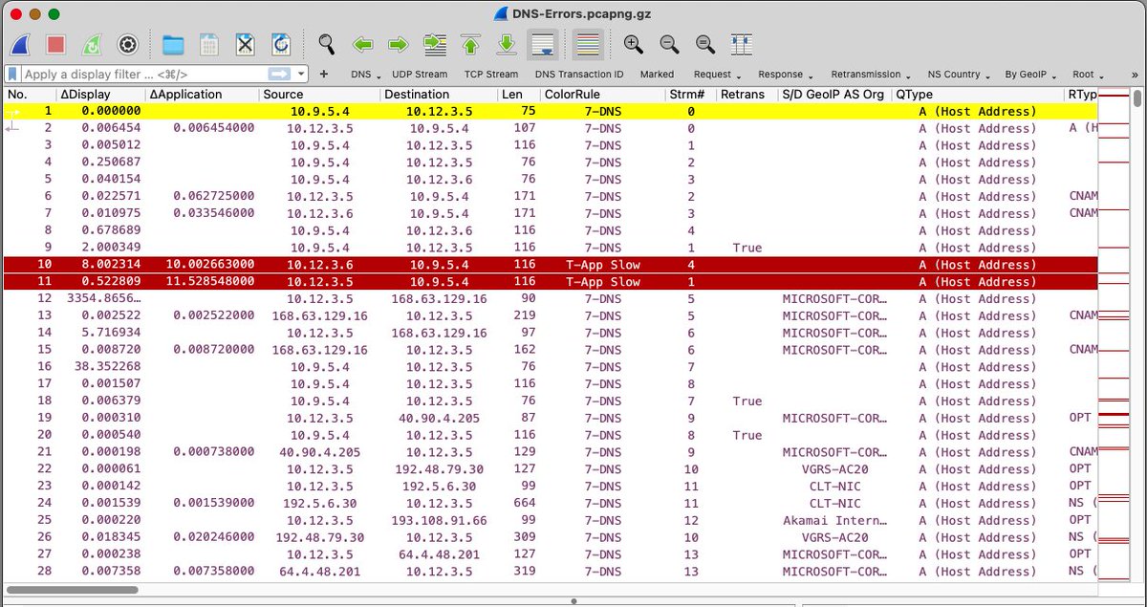The height and width of the screenshot is (607, 1147).
Task: Go to a specified packet from the toolbar
Action: pos(435,44)
